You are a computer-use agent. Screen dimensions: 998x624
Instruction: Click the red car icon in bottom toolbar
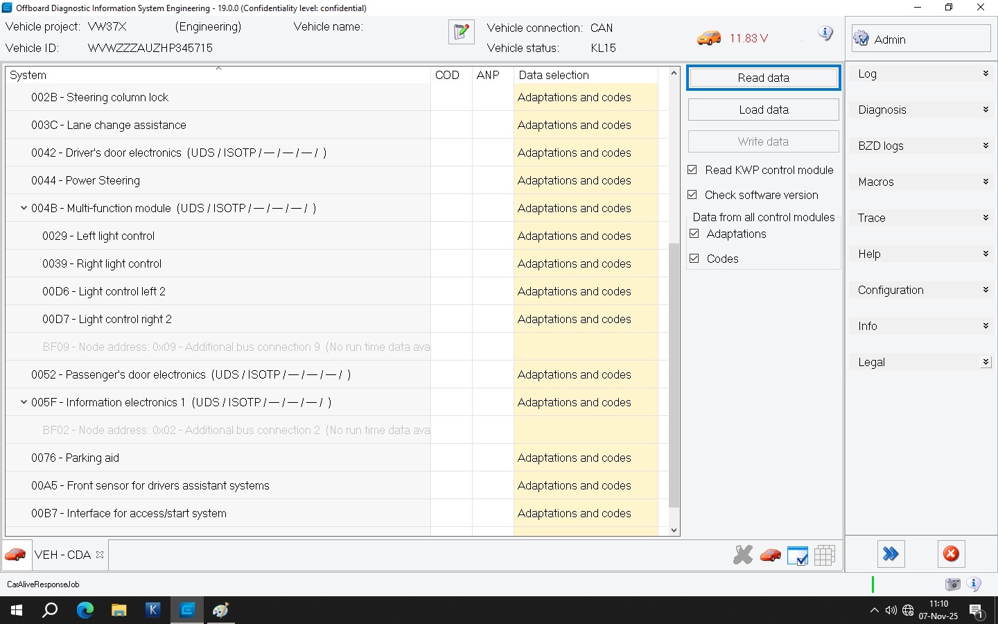tap(770, 555)
